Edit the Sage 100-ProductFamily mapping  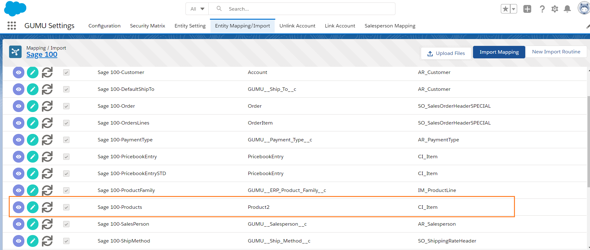[33, 190]
